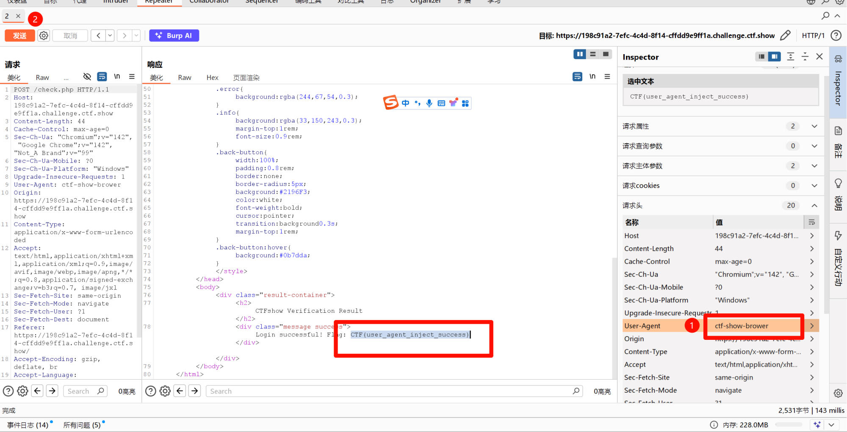This screenshot has height=432, width=847.
Task: Open Inspector settings gear at bottom right
Action: click(x=838, y=393)
